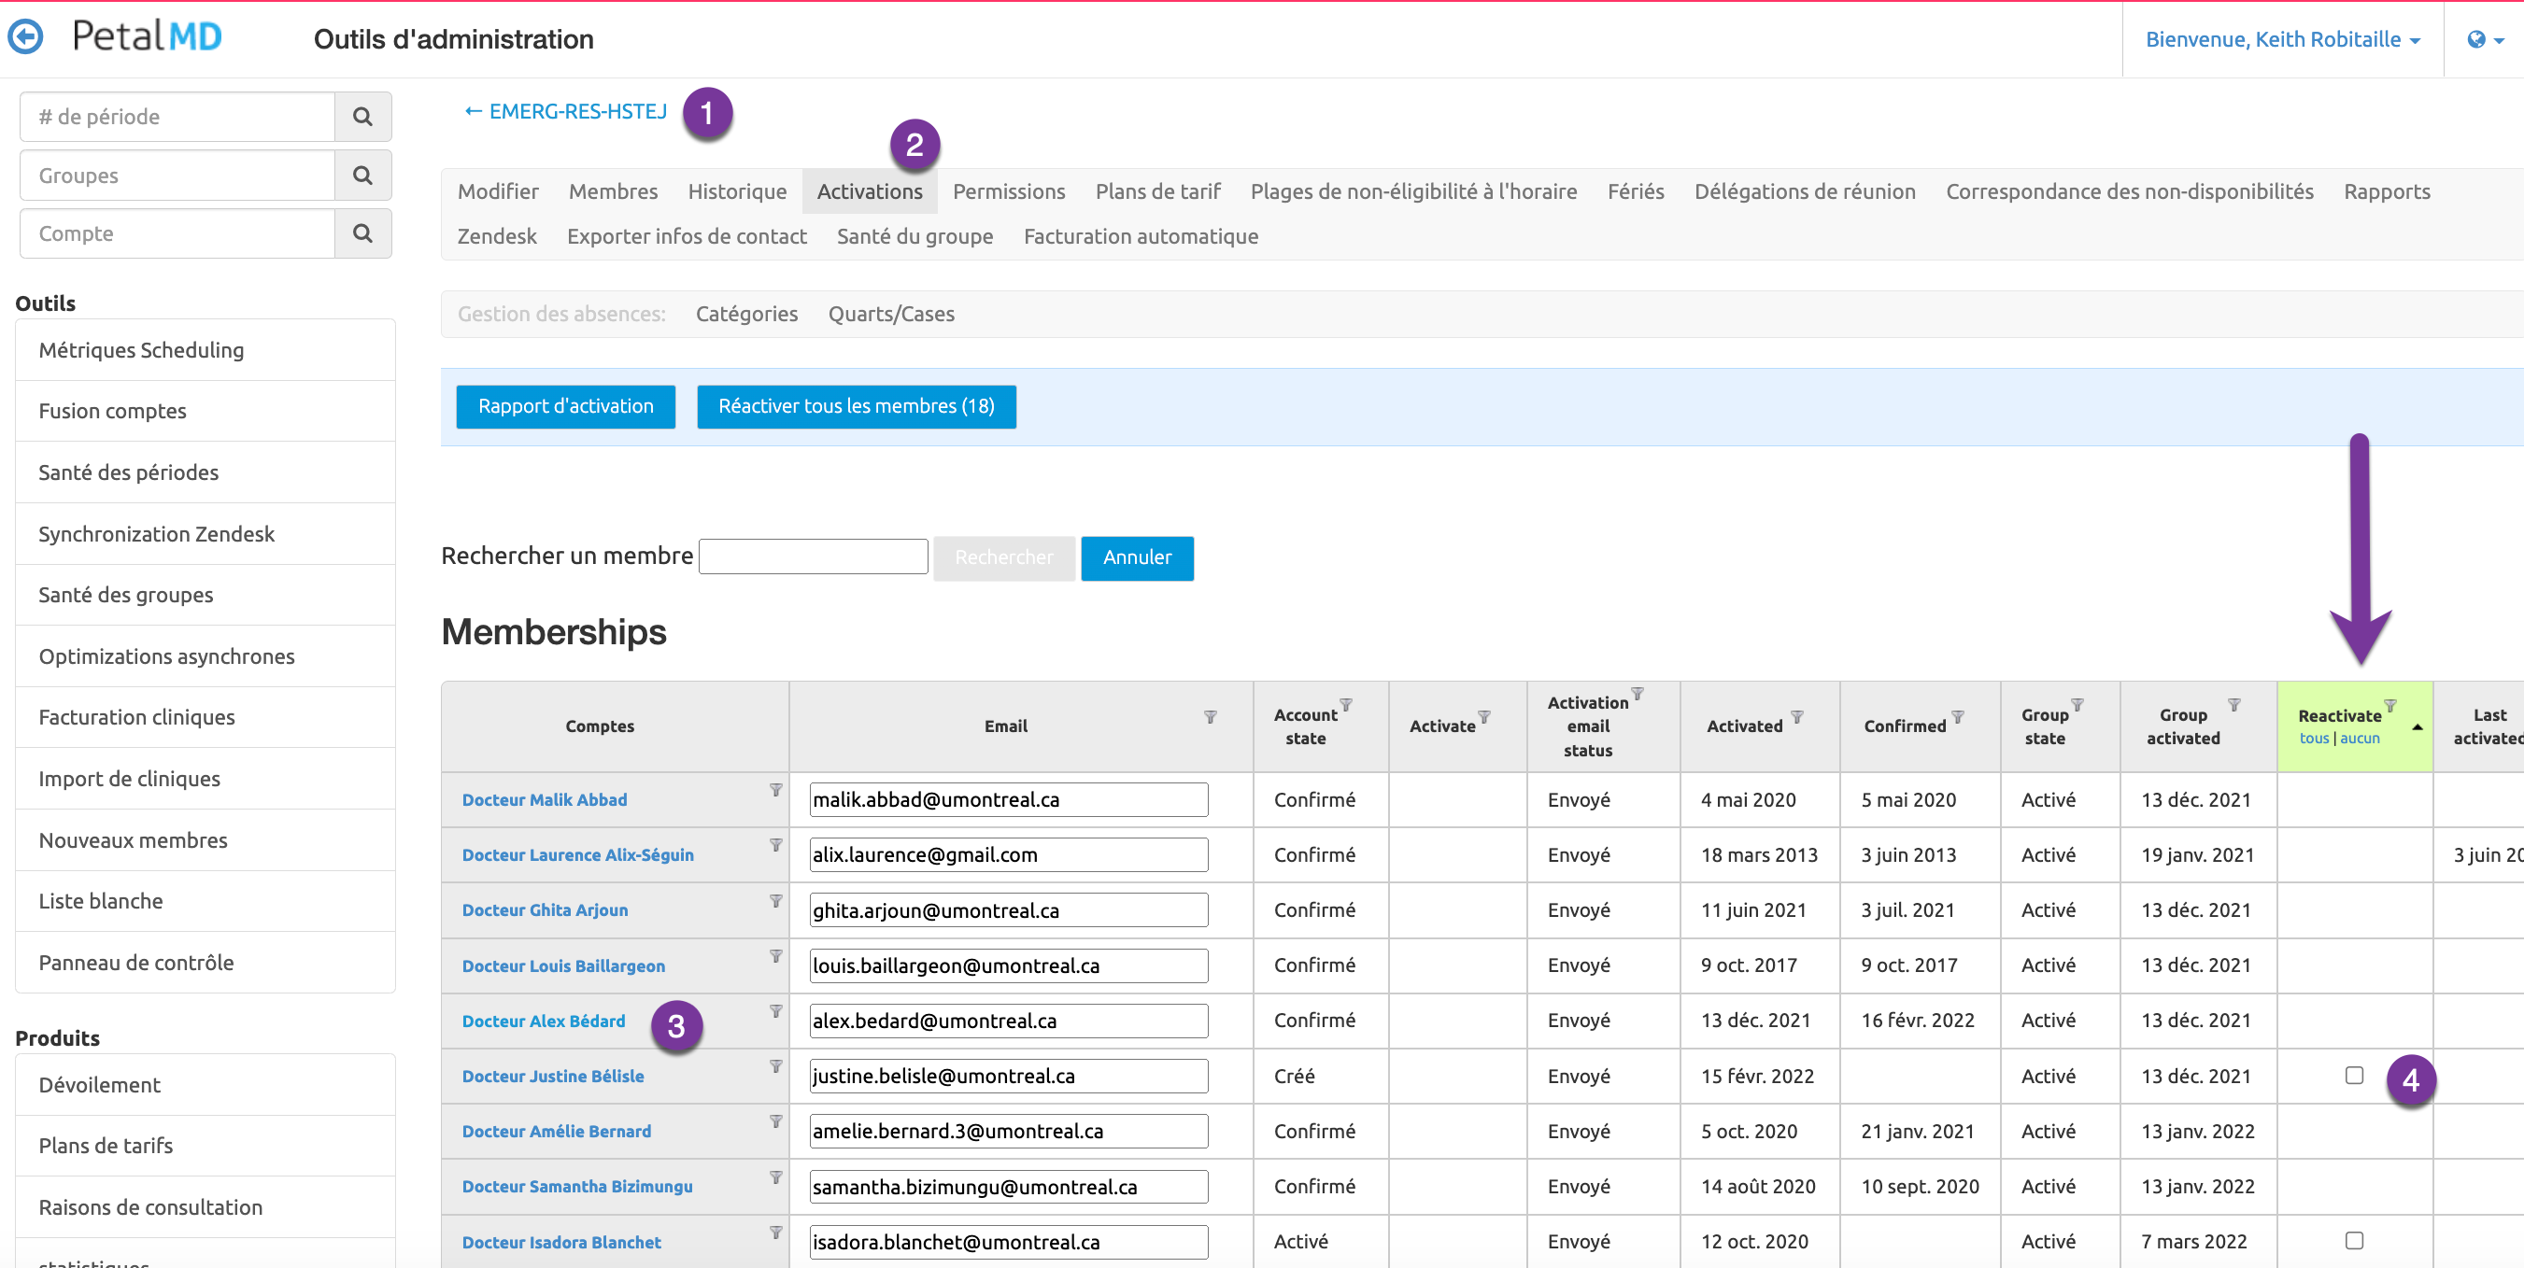The image size is (2524, 1268).
Task: Click search icon next to # de période field
Action: 362,117
